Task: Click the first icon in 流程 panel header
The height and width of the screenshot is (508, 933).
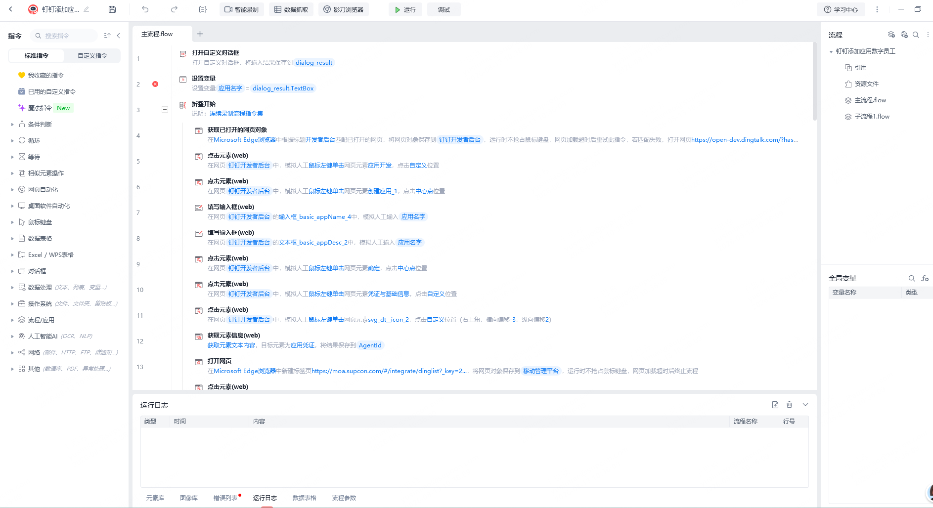Action: [x=891, y=35]
